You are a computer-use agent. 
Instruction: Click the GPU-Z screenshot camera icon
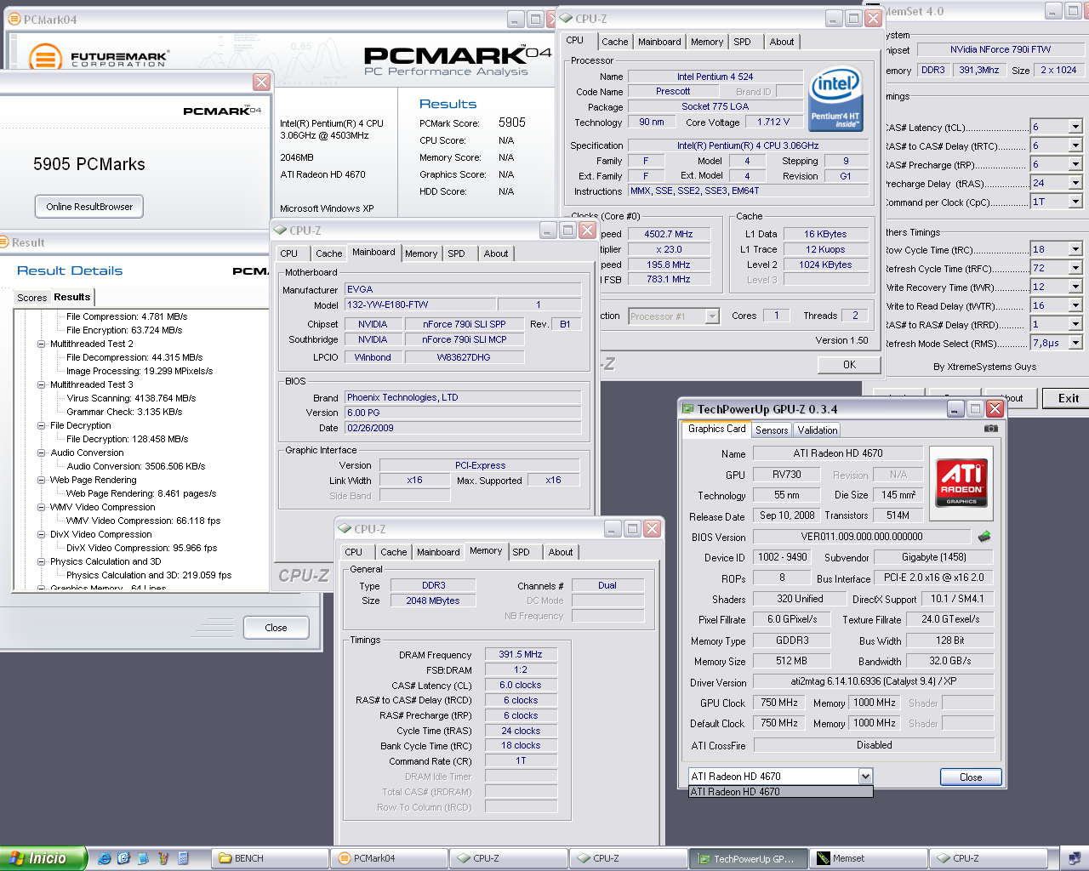[x=990, y=429]
